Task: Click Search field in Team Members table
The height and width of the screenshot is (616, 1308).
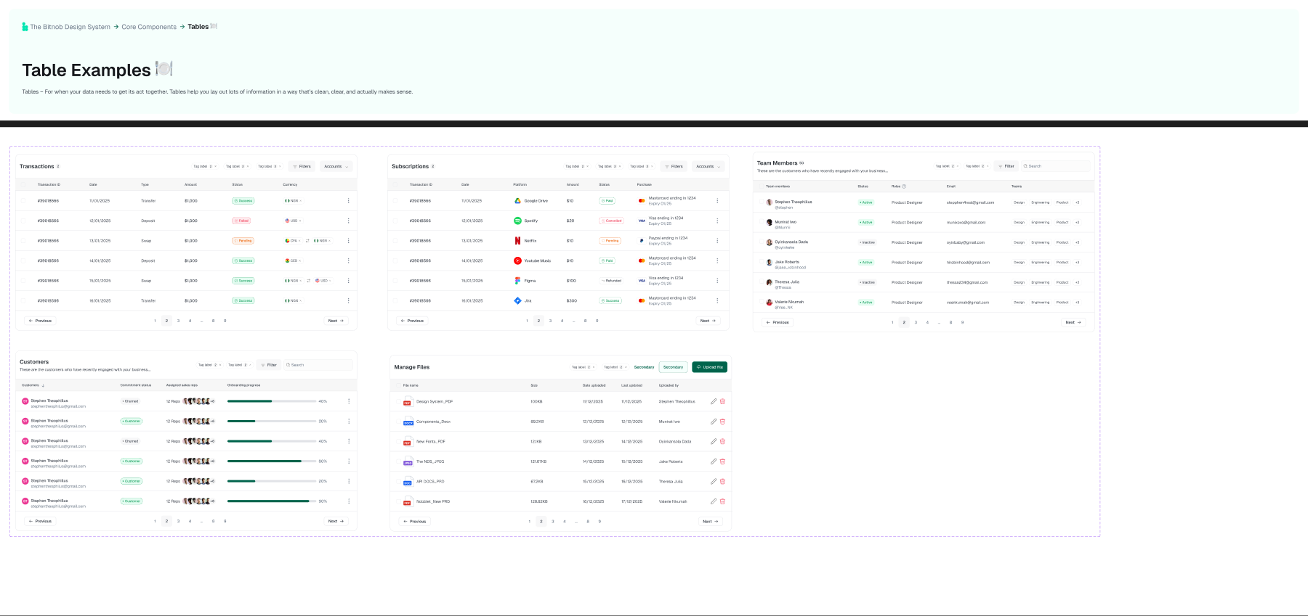Action: click(1056, 166)
